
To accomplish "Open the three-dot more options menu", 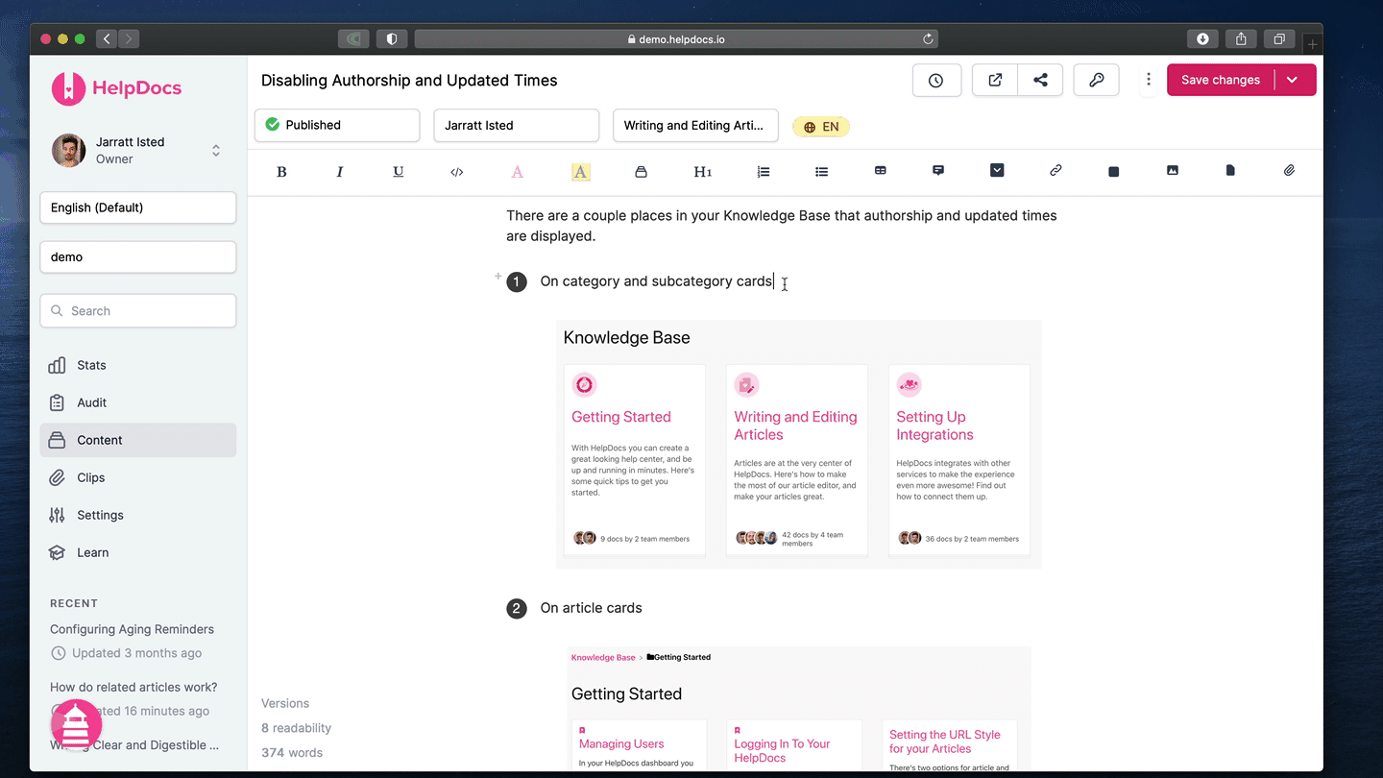I will 1149,80.
